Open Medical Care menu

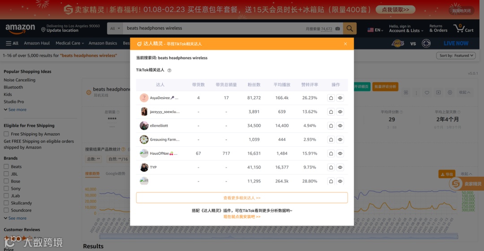pyautogui.click(x=70, y=43)
